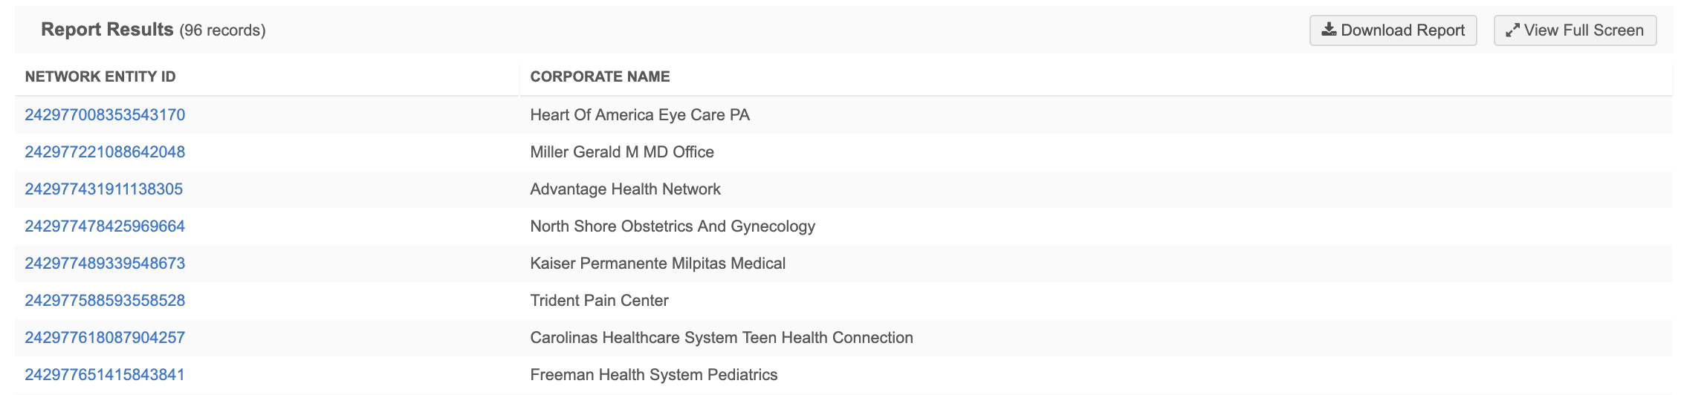Open entity ID 242977588593558528
Image resolution: width=1684 pixels, height=395 pixels.
[105, 301]
